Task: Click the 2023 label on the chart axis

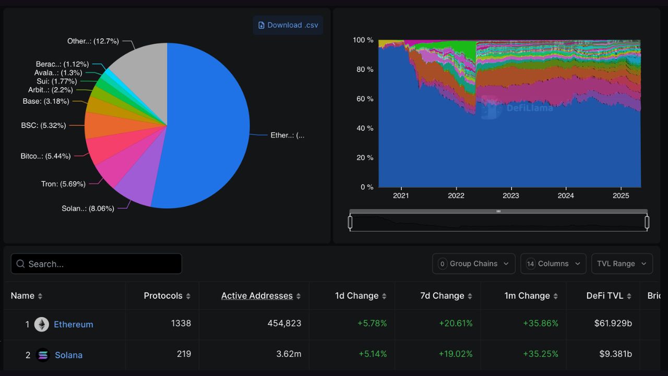Action: pos(511,196)
